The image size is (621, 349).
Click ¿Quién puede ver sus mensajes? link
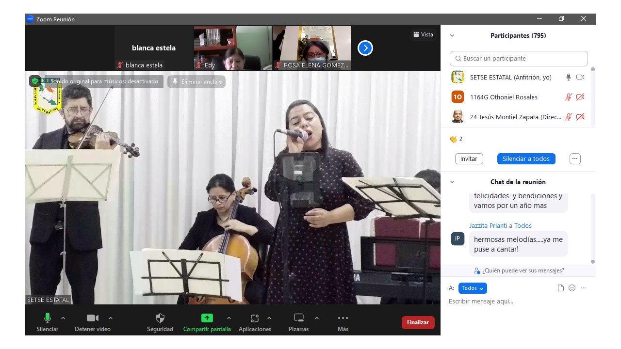519,270
